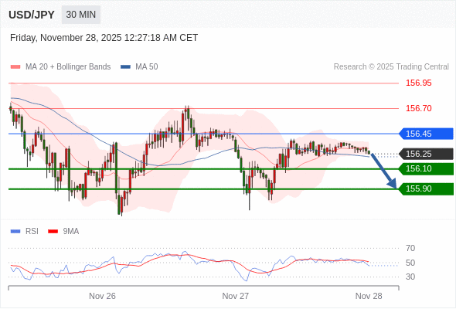Click the RSI 30 level label

410,277
